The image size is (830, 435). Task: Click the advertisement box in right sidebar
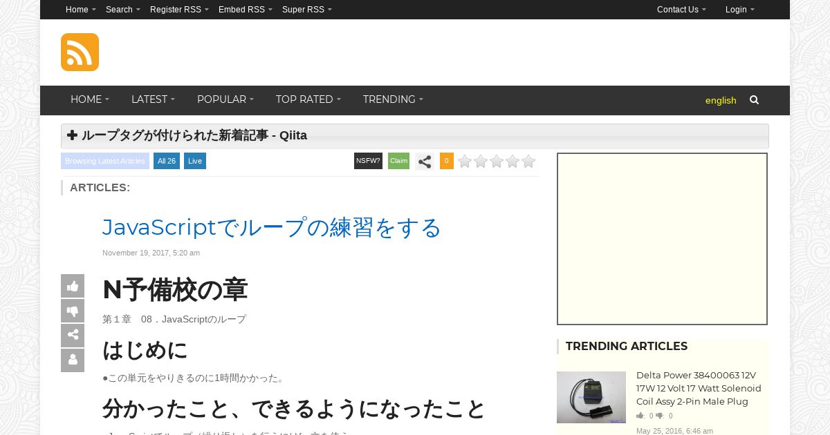tap(663, 239)
